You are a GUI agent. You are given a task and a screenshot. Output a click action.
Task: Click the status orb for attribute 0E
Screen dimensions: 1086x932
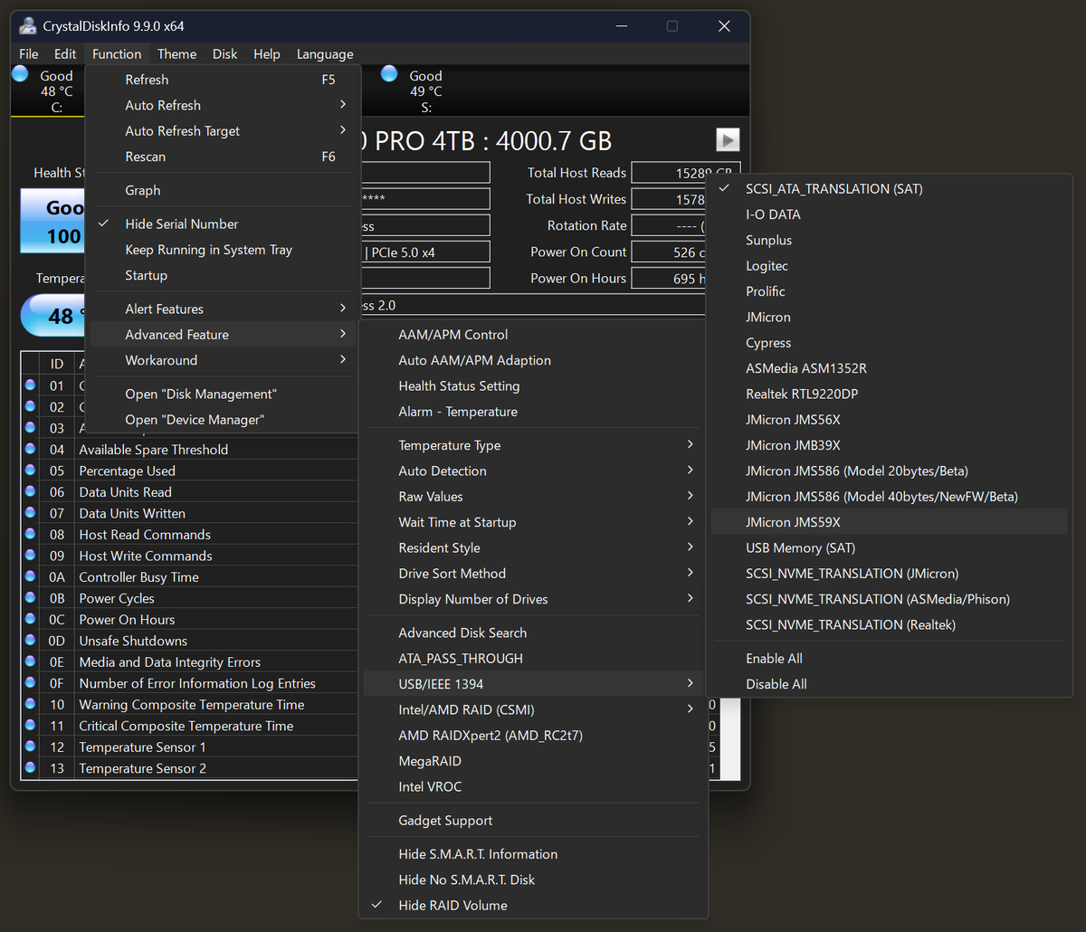30,661
